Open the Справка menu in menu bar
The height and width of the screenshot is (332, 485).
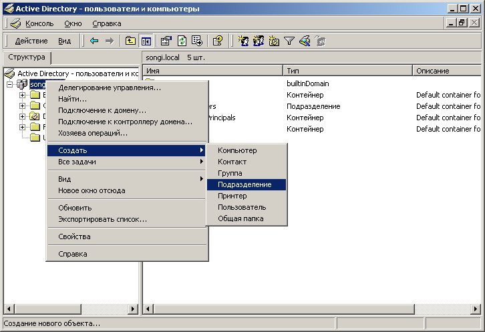tap(107, 23)
